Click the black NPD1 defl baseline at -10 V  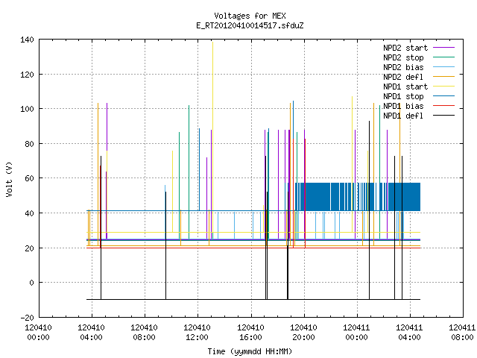point(253,299)
